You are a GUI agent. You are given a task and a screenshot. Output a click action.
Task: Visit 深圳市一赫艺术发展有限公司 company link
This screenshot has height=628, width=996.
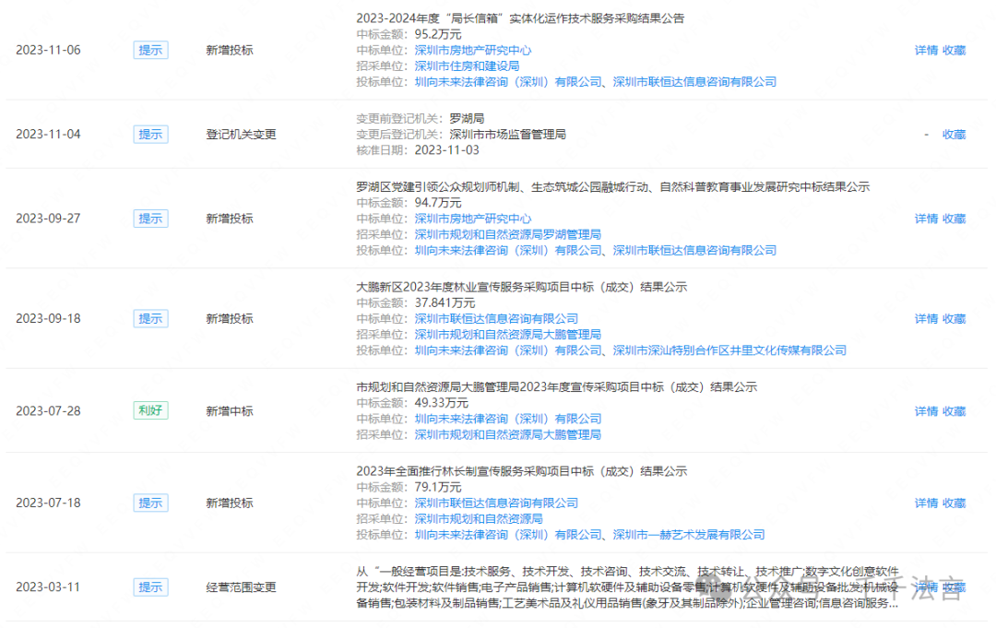click(689, 535)
